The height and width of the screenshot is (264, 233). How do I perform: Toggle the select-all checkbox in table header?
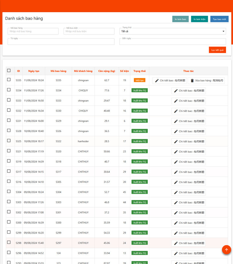tap(9, 70)
